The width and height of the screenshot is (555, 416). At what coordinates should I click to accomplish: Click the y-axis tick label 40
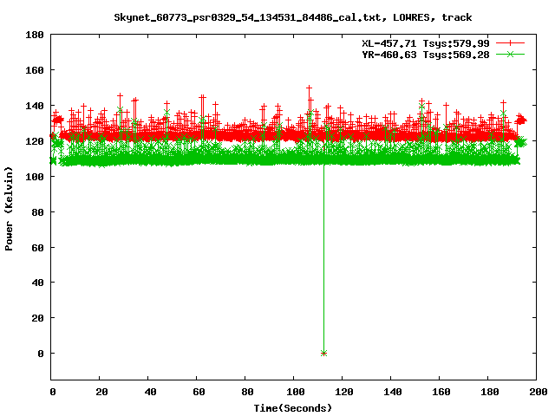37,283
